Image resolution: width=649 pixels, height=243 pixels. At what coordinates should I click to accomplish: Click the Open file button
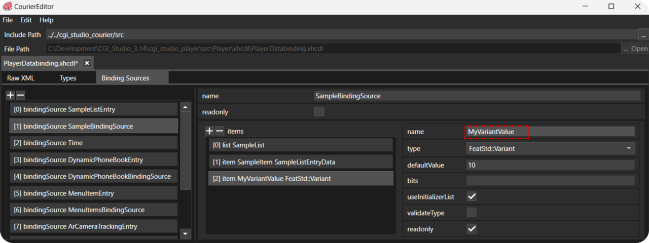pyautogui.click(x=639, y=49)
